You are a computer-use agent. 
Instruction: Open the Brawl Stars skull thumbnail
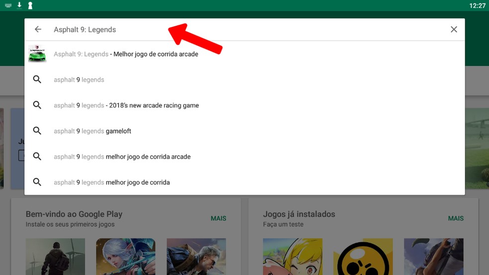[x=363, y=257]
